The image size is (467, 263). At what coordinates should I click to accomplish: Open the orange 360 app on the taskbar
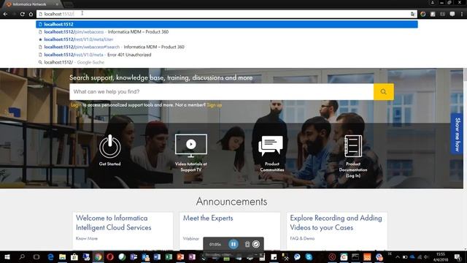367,256
